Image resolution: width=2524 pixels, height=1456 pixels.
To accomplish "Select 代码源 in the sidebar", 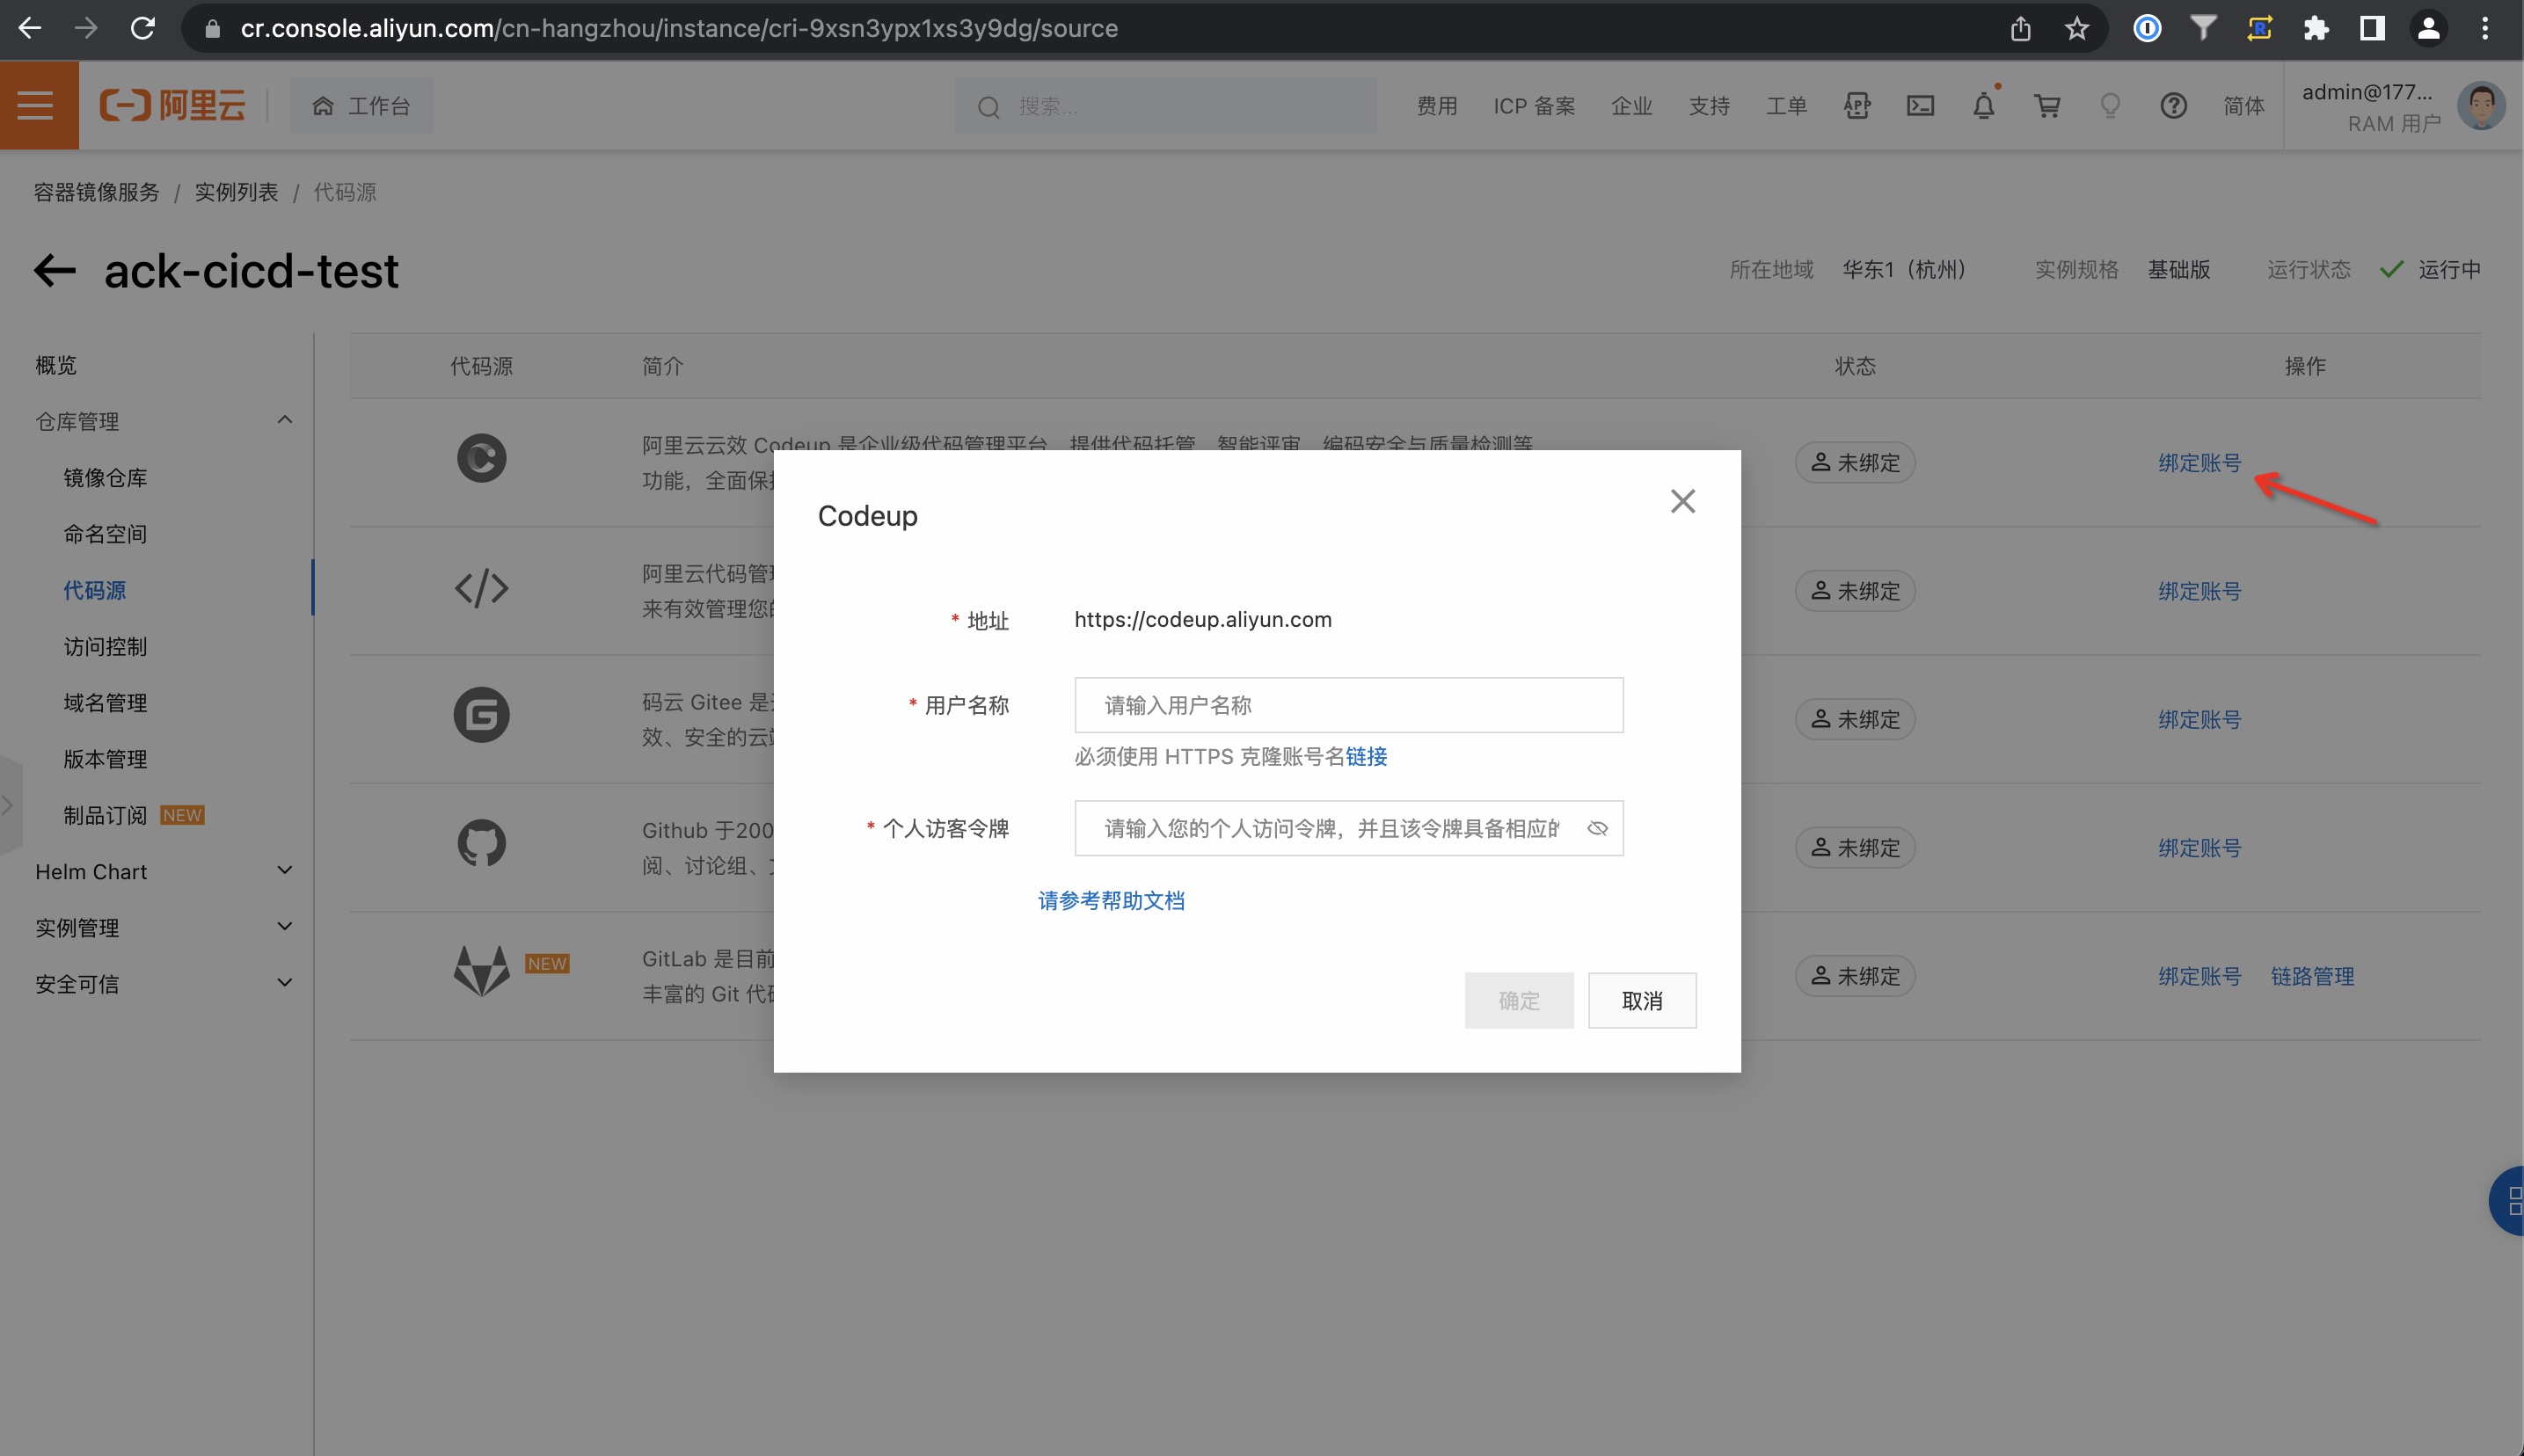I will [x=95, y=590].
